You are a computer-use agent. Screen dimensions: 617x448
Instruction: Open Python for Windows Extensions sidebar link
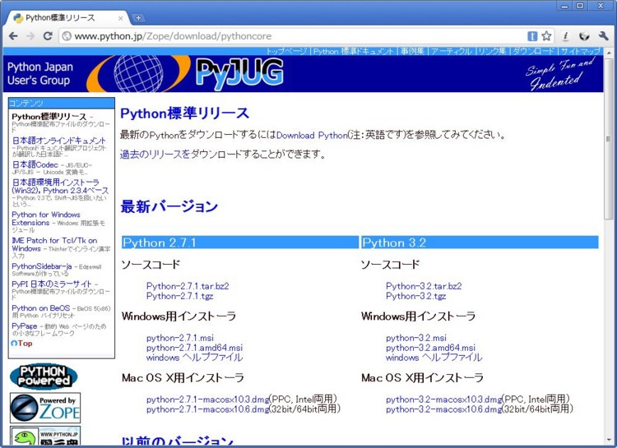coord(45,219)
